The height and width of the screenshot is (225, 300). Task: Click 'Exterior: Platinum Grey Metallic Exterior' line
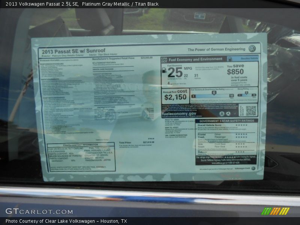pyautogui.click(x=63, y=55)
